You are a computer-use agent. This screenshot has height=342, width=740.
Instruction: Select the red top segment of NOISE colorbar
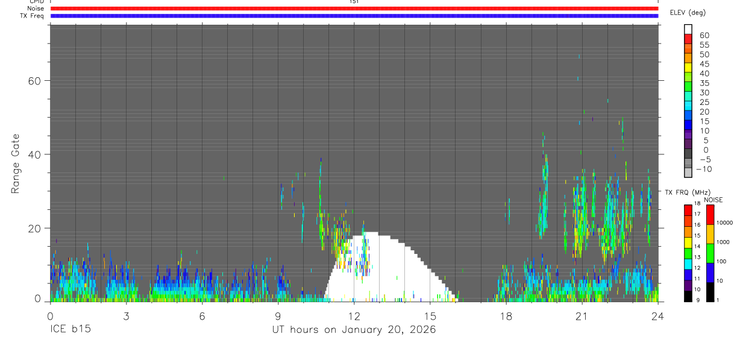click(710, 215)
